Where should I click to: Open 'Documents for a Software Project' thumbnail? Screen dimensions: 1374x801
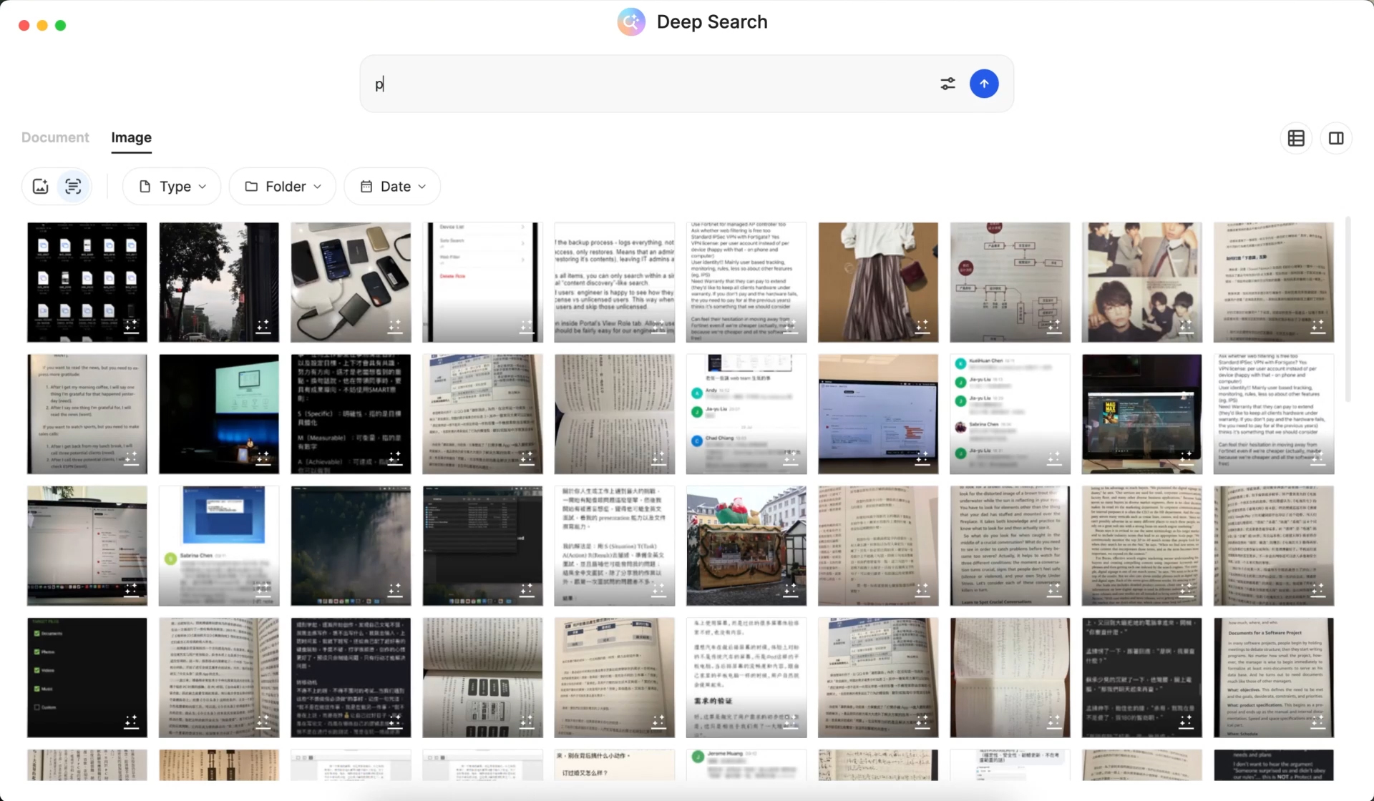point(1274,677)
